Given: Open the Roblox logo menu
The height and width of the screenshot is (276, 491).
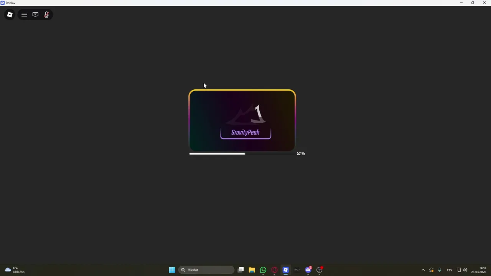Looking at the screenshot, I should [10, 15].
